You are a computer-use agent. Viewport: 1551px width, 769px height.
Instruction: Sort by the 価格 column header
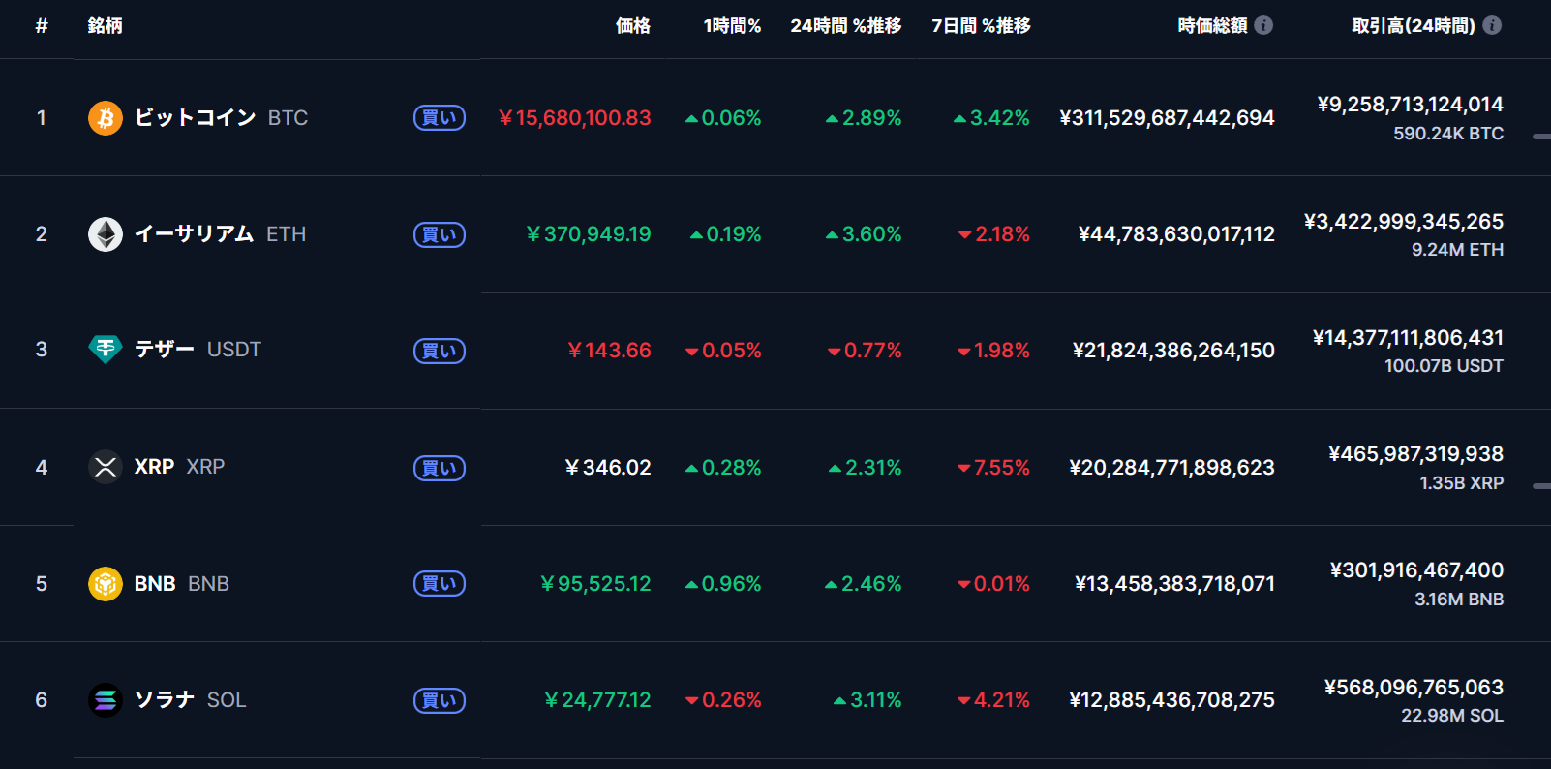pyautogui.click(x=633, y=26)
